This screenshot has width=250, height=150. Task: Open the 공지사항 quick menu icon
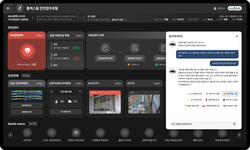click(x=27, y=133)
